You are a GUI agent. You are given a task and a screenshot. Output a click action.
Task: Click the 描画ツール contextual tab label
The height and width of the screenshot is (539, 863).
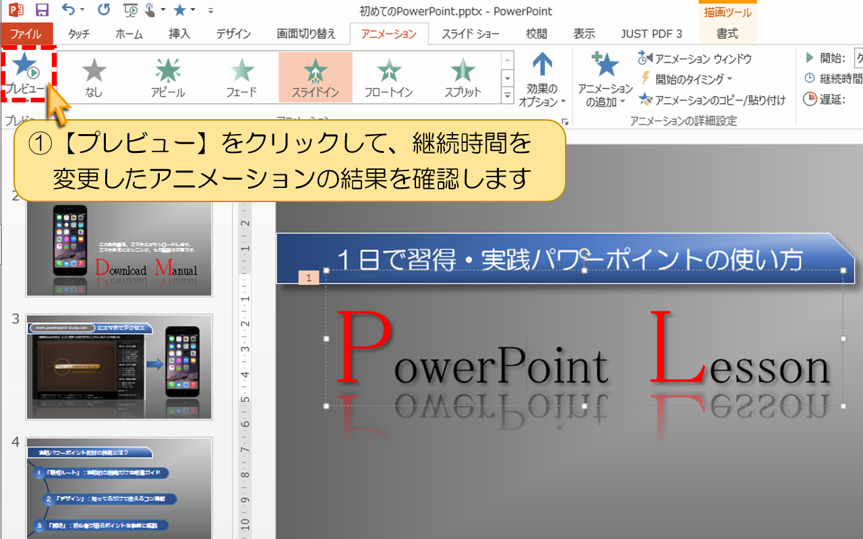tap(727, 12)
